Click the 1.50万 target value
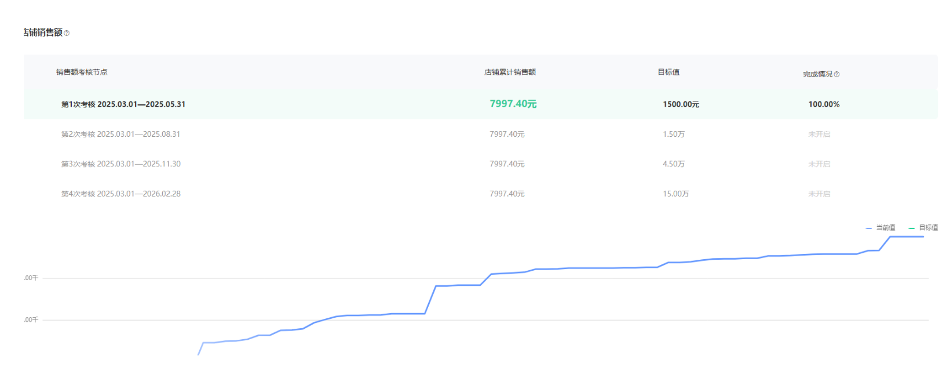This screenshot has width=939, height=367. (674, 134)
